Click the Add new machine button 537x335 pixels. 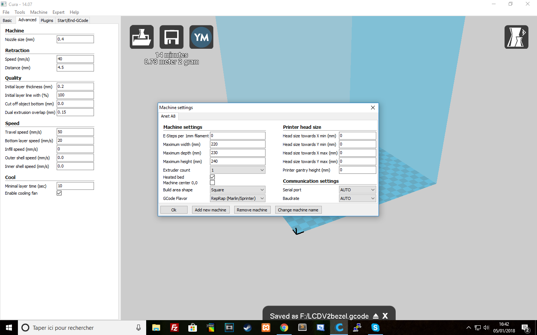tap(210, 210)
